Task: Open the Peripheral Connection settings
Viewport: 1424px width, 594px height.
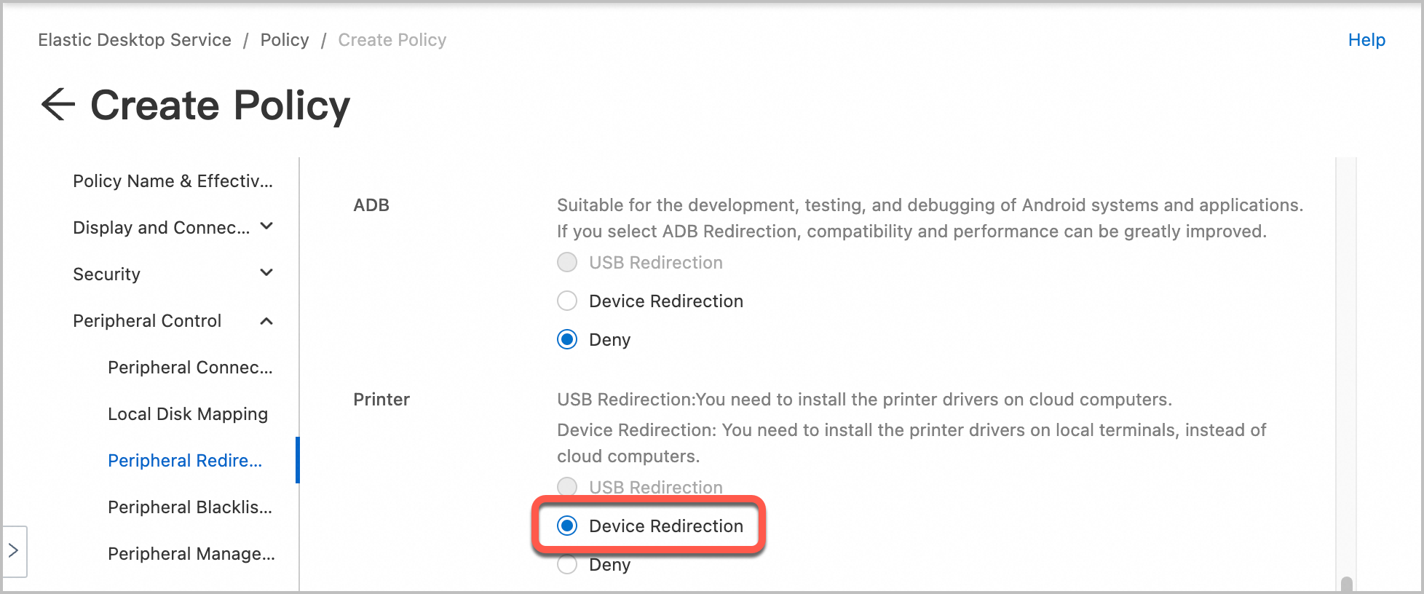Action: 190,367
